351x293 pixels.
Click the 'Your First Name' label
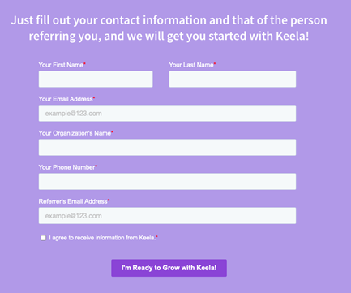pyautogui.click(x=61, y=65)
